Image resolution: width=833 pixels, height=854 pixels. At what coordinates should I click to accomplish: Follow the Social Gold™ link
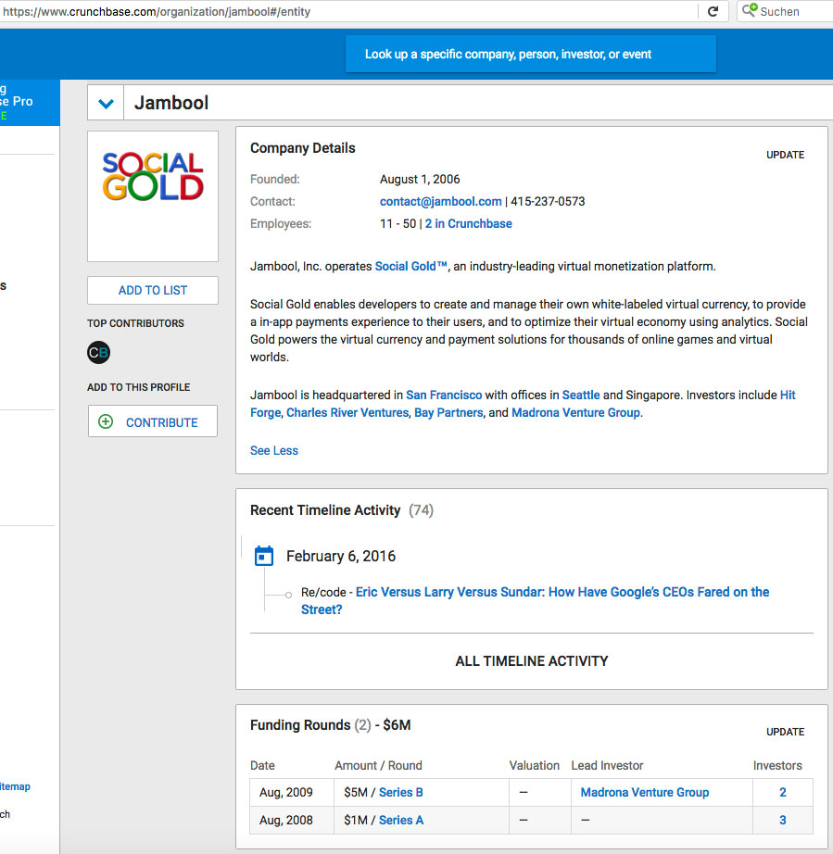click(411, 267)
